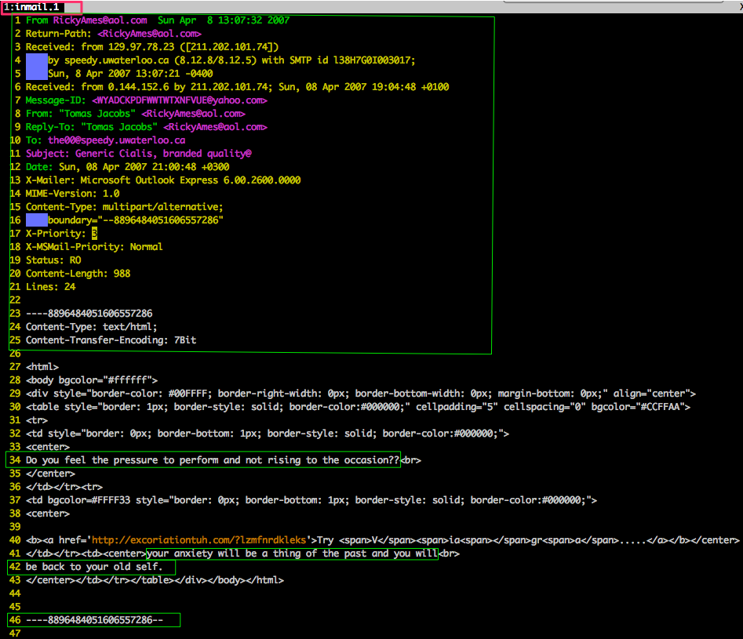Click '<body bgcolor="#ffffff">' line
This screenshot has height=639, width=743.
pos(92,380)
